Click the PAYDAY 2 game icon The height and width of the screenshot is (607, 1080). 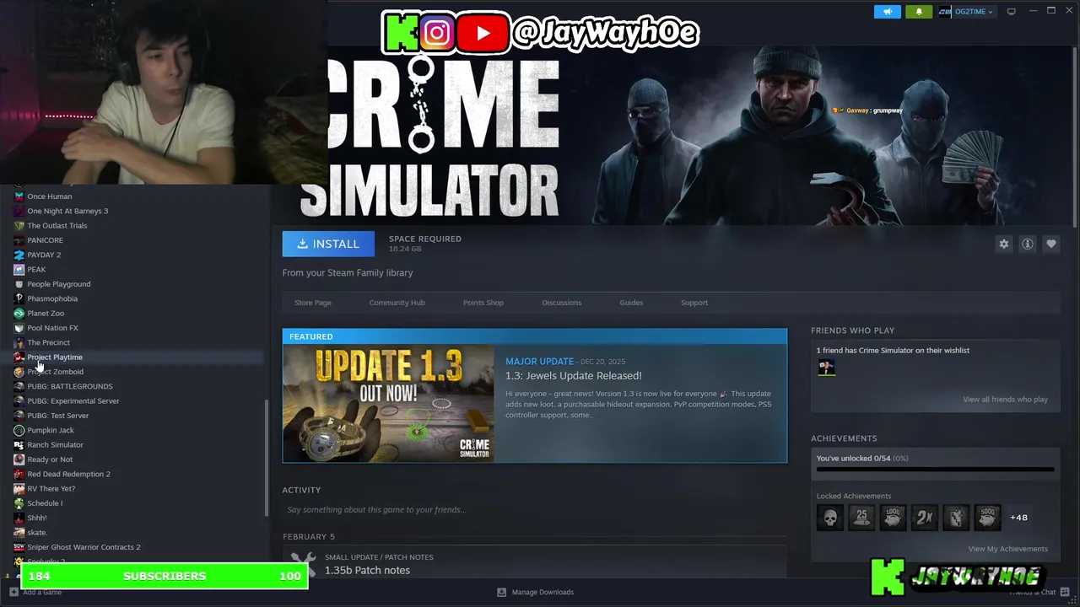tap(19, 255)
